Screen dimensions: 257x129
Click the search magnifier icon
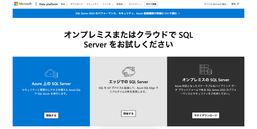point(238,4)
